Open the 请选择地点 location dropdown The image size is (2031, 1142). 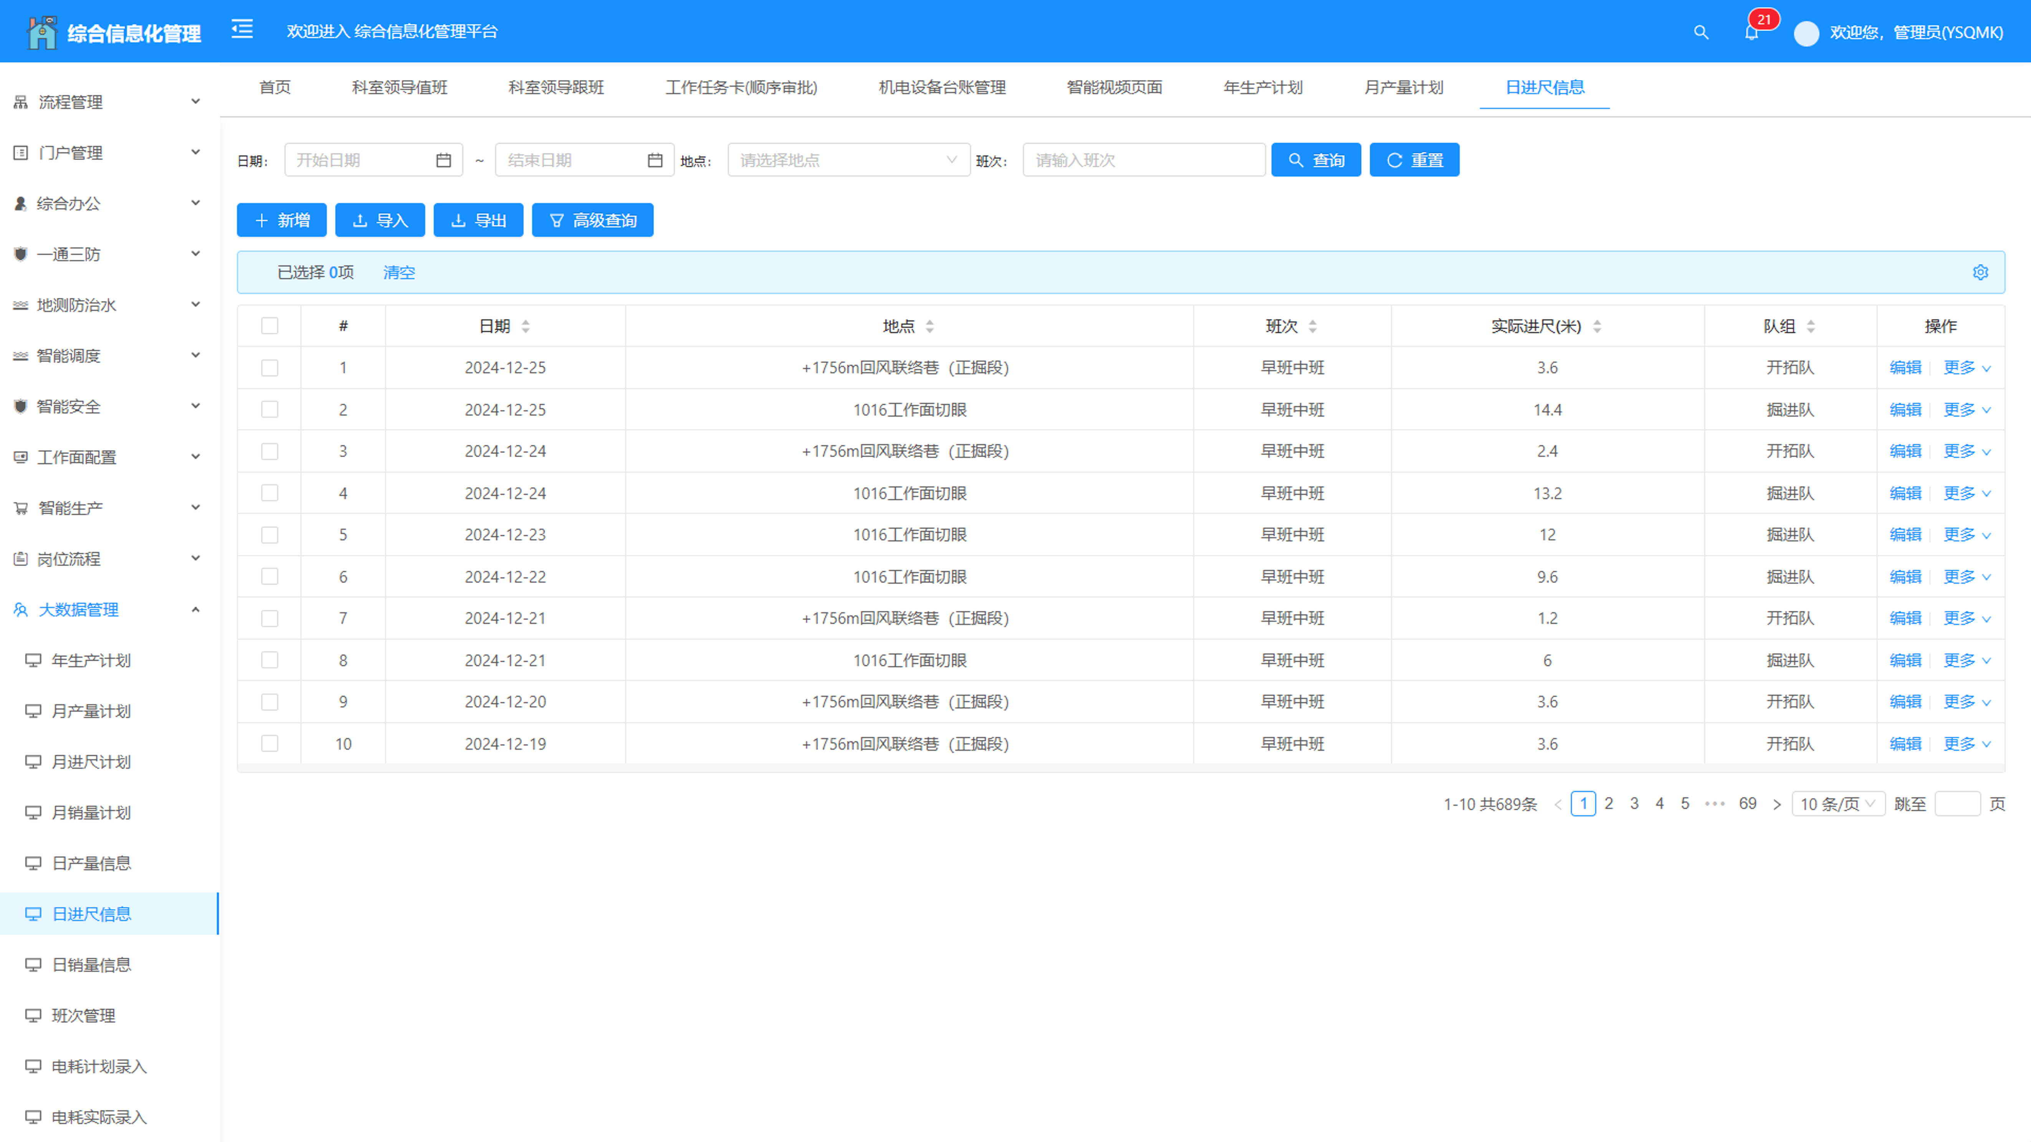pos(848,160)
